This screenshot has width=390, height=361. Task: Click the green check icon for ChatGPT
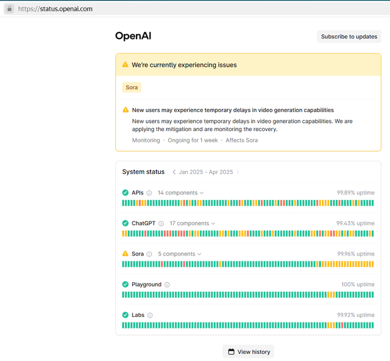[125, 223]
